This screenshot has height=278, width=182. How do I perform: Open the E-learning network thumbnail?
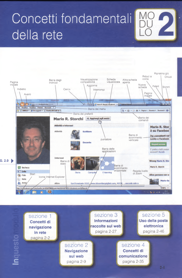107,163
